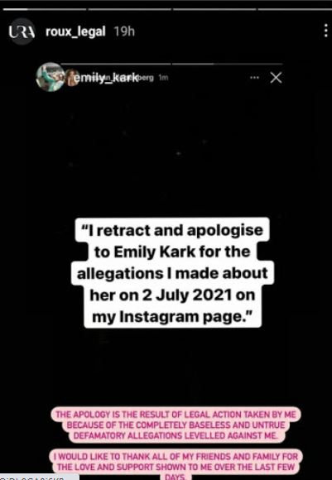Tap the roux_legal username
This screenshot has height=480, width=332.
pos(75,31)
